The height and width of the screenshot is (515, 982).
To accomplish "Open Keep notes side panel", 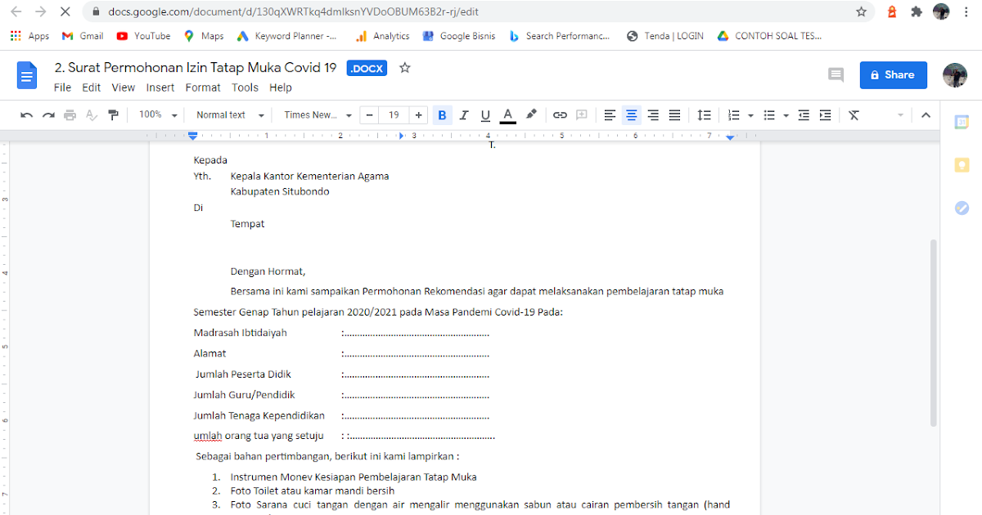I will (962, 165).
